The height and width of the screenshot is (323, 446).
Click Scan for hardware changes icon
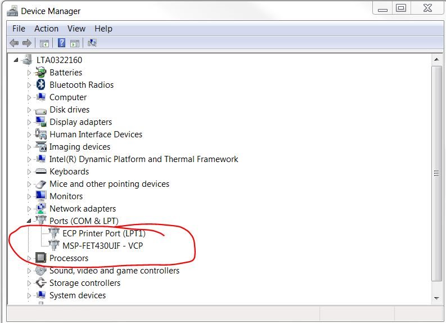pos(92,43)
